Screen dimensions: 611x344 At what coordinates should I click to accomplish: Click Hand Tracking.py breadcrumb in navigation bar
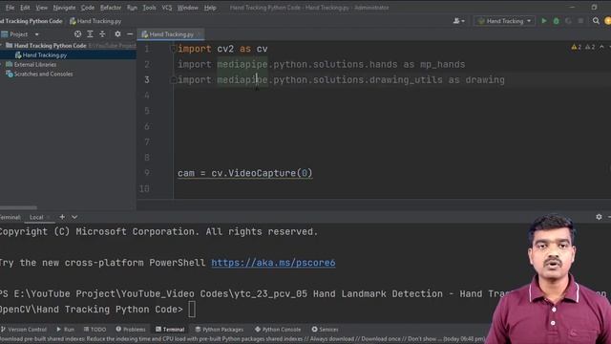[95, 21]
